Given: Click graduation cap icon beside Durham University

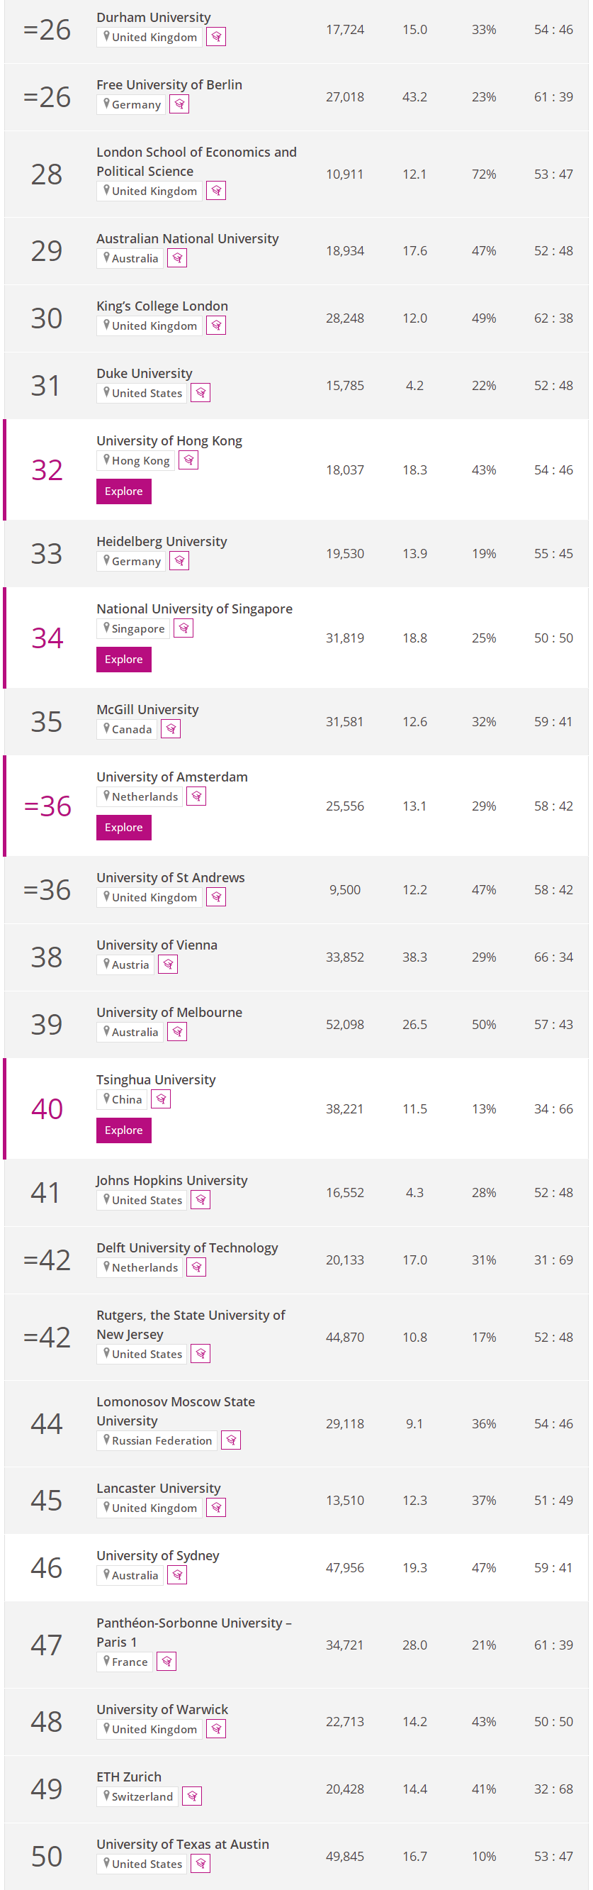Looking at the screenshot, I should tap(215, 37).
